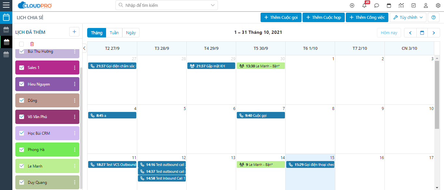Open options menu for Võ Văn Phú calendar
Viewport: 444px width, 190px height.
click(74, 117)
